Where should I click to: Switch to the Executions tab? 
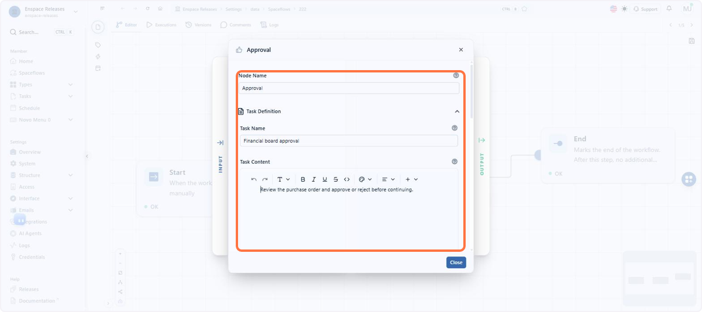(161, 25)
